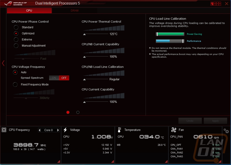The image size is (231, 165).
Task: Go to second settings page dot
Action: coord(78,112)
